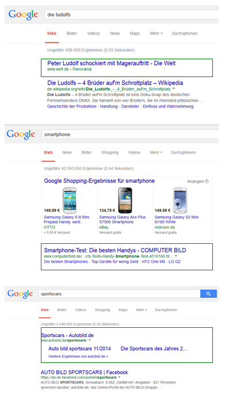Click the Google logo beside 'die ludolfs'
The image size is (225, 402).
pyautogui.click(x=23, y=14)
